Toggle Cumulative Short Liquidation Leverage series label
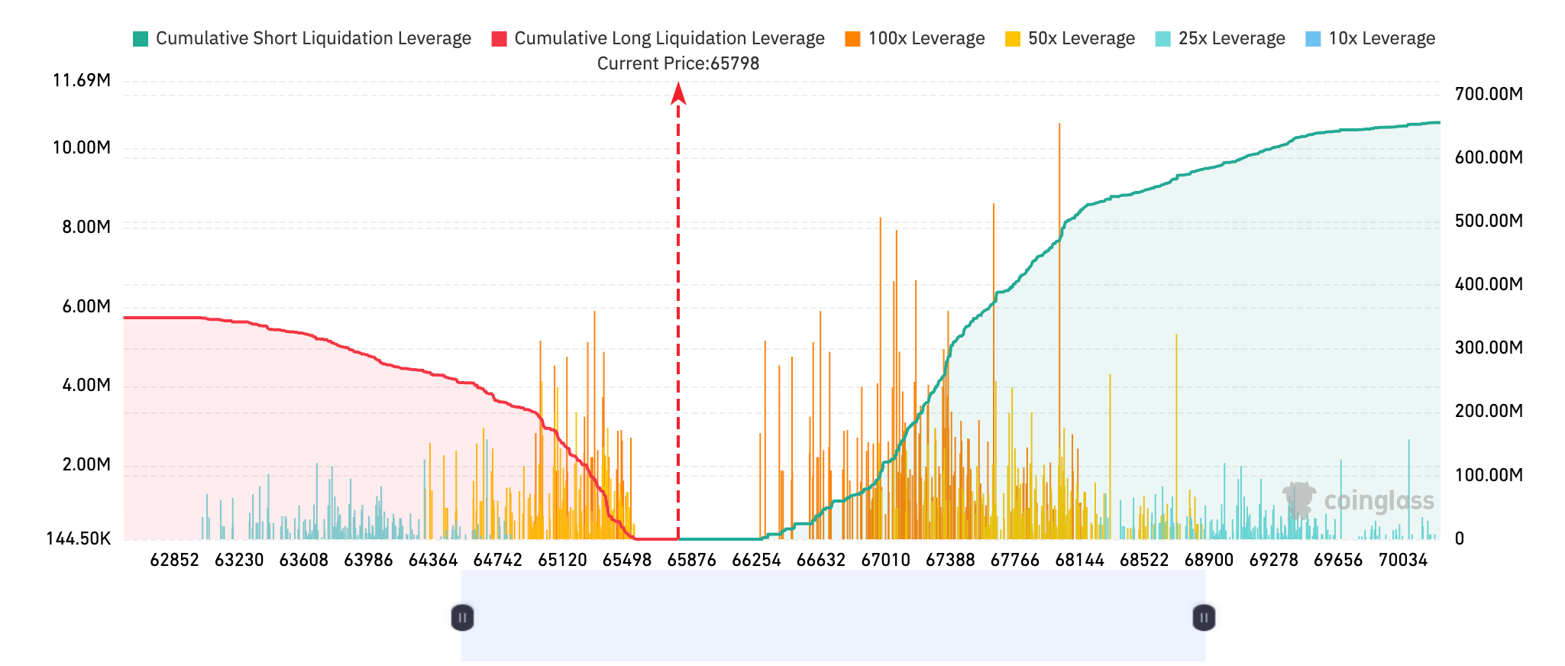 point(313,39)
